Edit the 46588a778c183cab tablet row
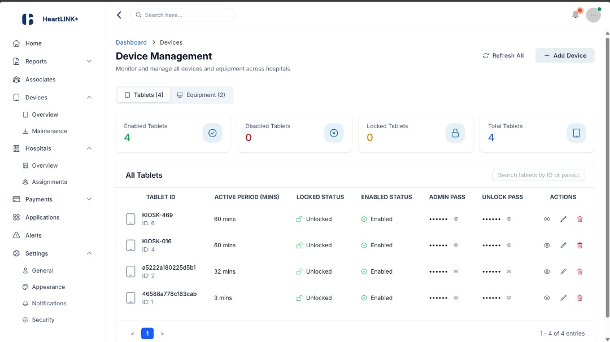This screenshot has height=342, width=610. (563, 298)
